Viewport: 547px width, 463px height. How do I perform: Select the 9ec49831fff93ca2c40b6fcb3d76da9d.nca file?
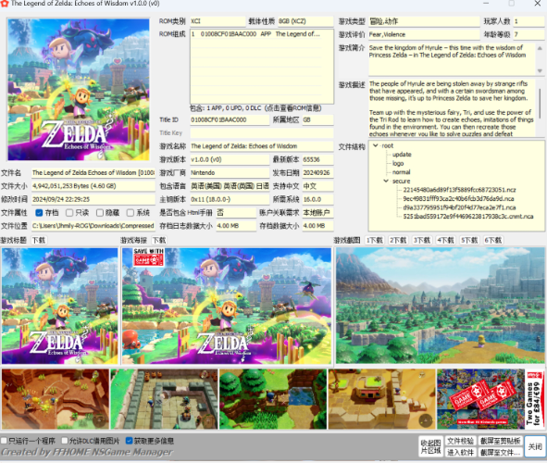click(458, 198)
